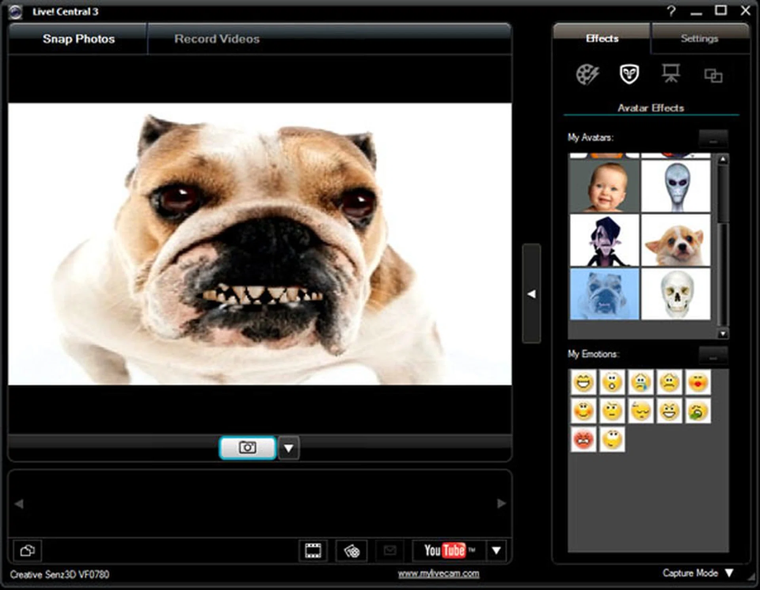
Task: Collapse the Effects panel with the side arrow
Action: [532, 293]
